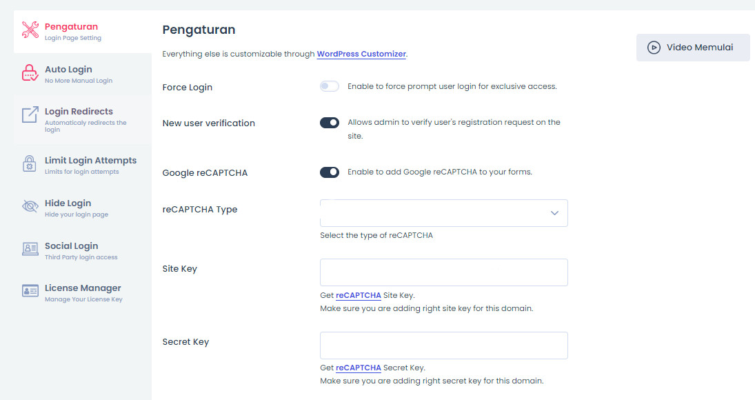Open the reCAPTCHA Type dropdown
Screen dimensions: 755x400
(443, 213)
